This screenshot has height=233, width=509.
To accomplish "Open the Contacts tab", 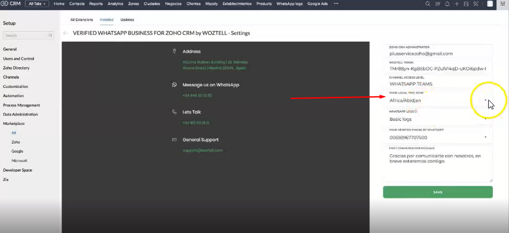I will 77,4.
